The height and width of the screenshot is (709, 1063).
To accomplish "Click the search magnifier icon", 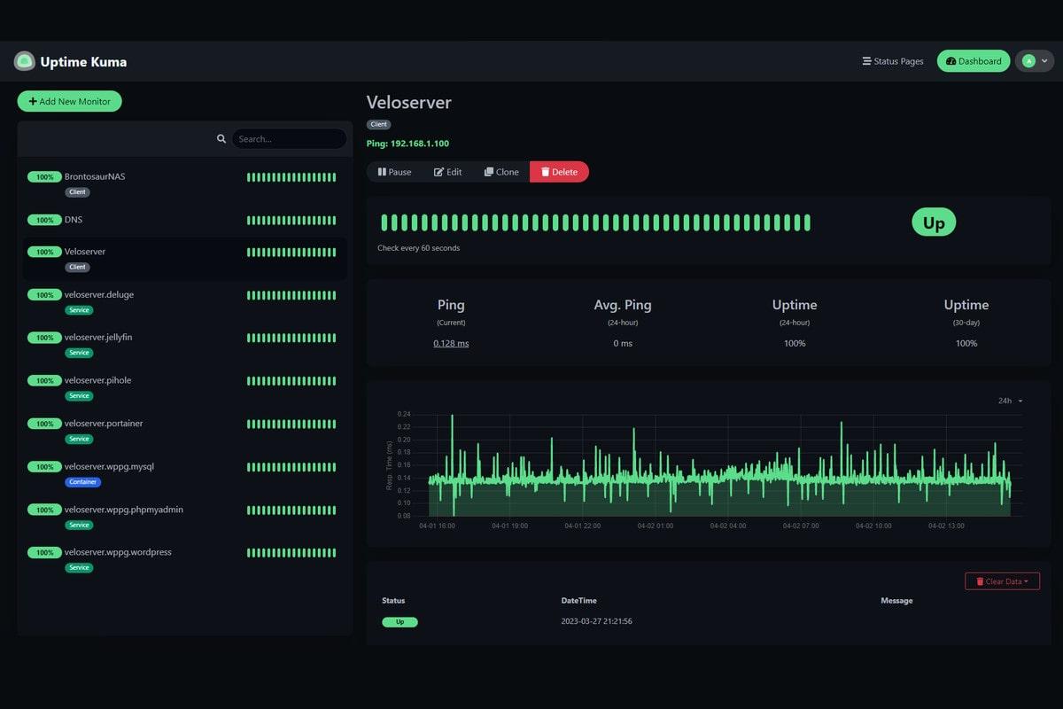I will coord(221,139).
